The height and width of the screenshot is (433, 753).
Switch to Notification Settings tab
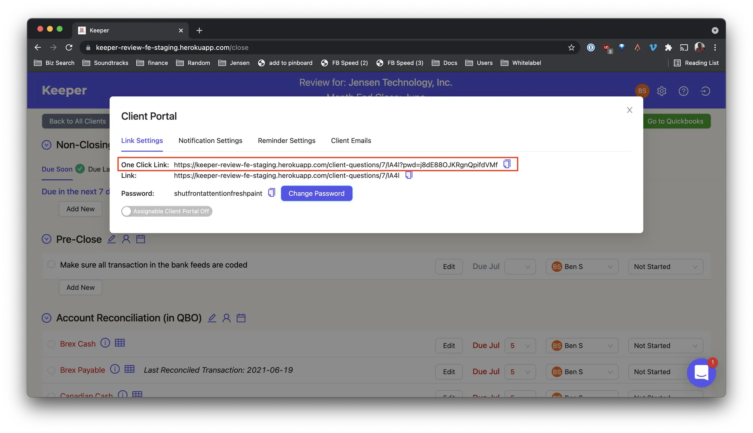[x=210, y=140]
